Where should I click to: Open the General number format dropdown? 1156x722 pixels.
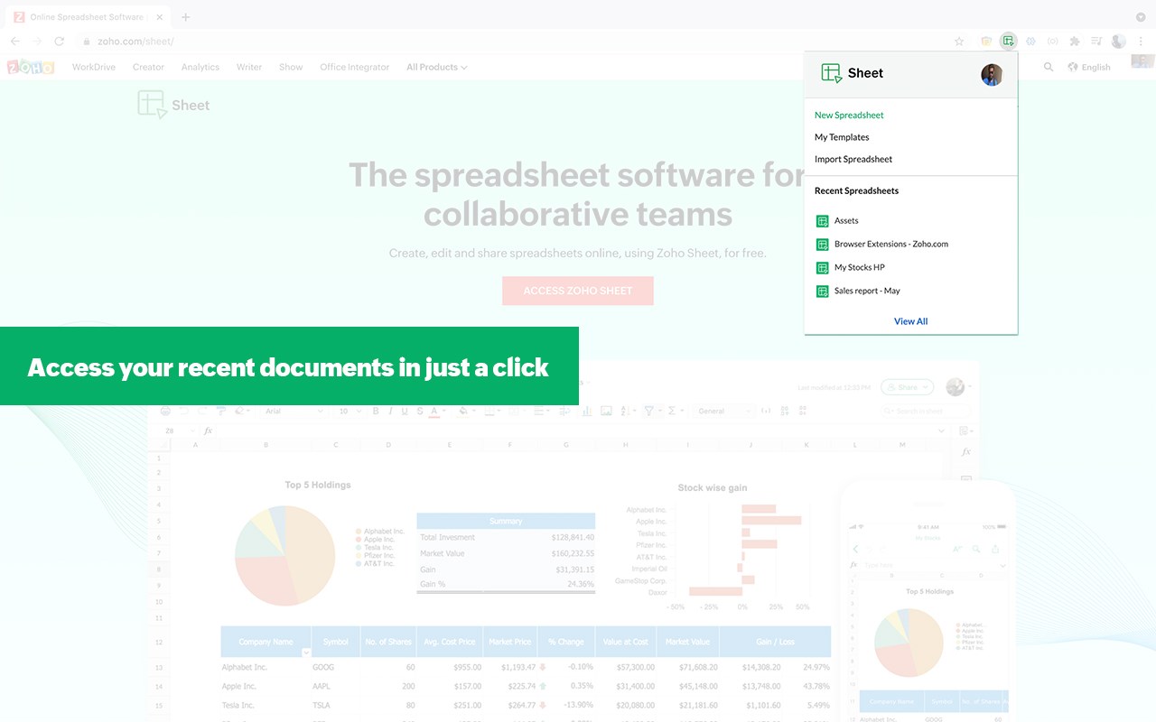pyautogui.click(x=722, y=412)
